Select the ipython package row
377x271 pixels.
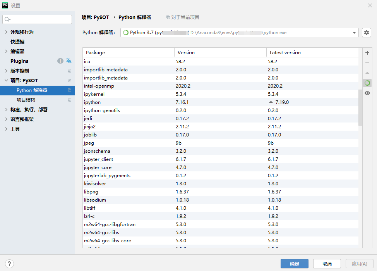221,102
